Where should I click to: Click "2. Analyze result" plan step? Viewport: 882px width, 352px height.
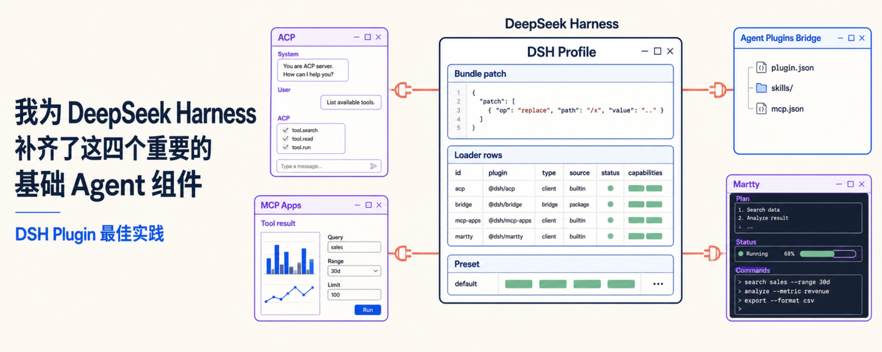pos(763,218)
